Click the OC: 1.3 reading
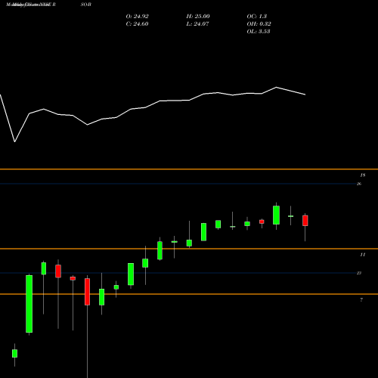This screenshot has height=378, width=378. point(256,17)
